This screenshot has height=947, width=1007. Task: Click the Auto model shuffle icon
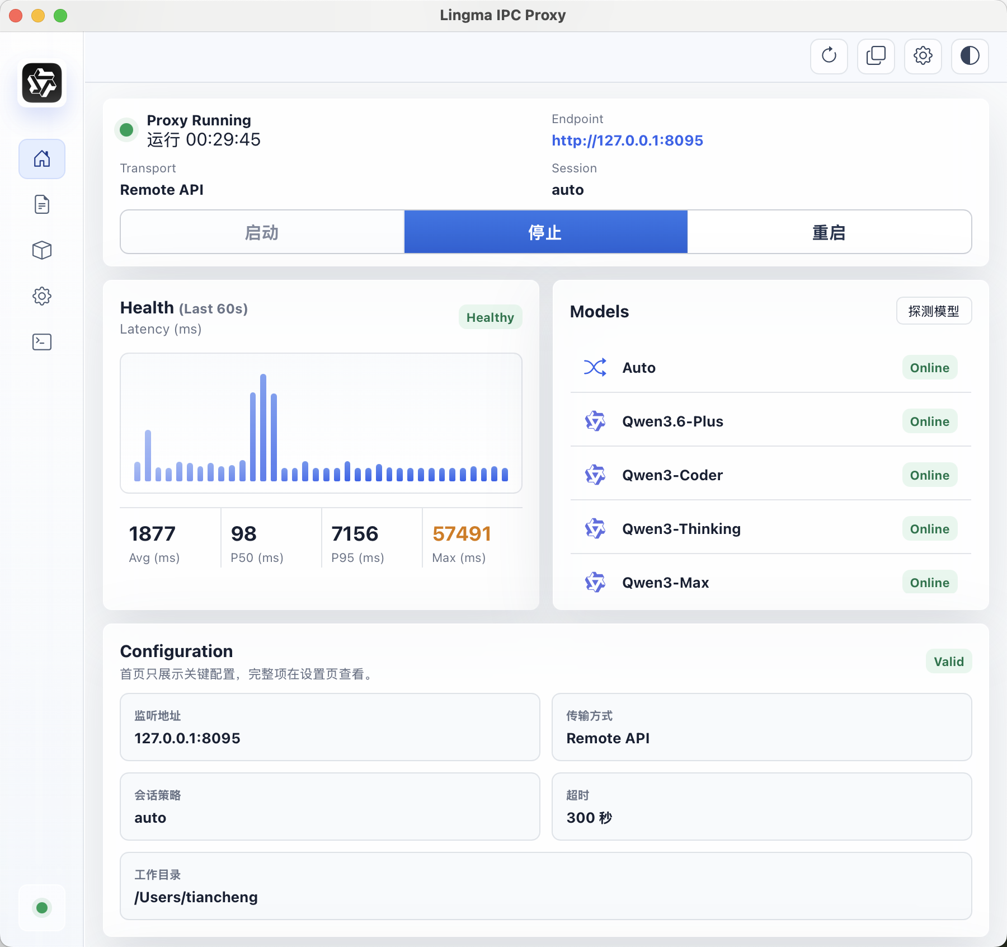595,368
